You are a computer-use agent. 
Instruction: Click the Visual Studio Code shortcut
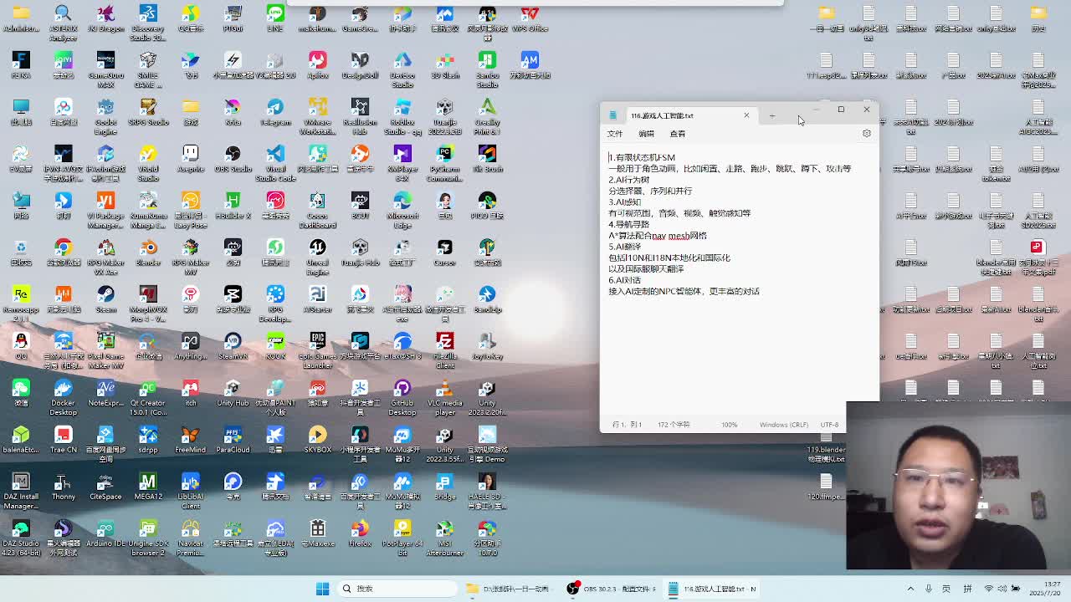click(x=275, y=155)
